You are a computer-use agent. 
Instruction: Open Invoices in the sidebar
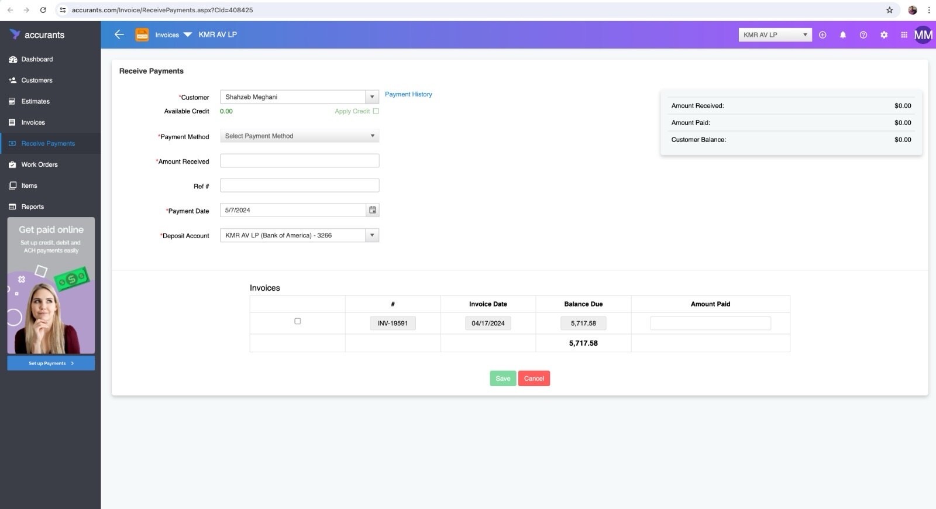pyautogui.click(x=33, y=122)
